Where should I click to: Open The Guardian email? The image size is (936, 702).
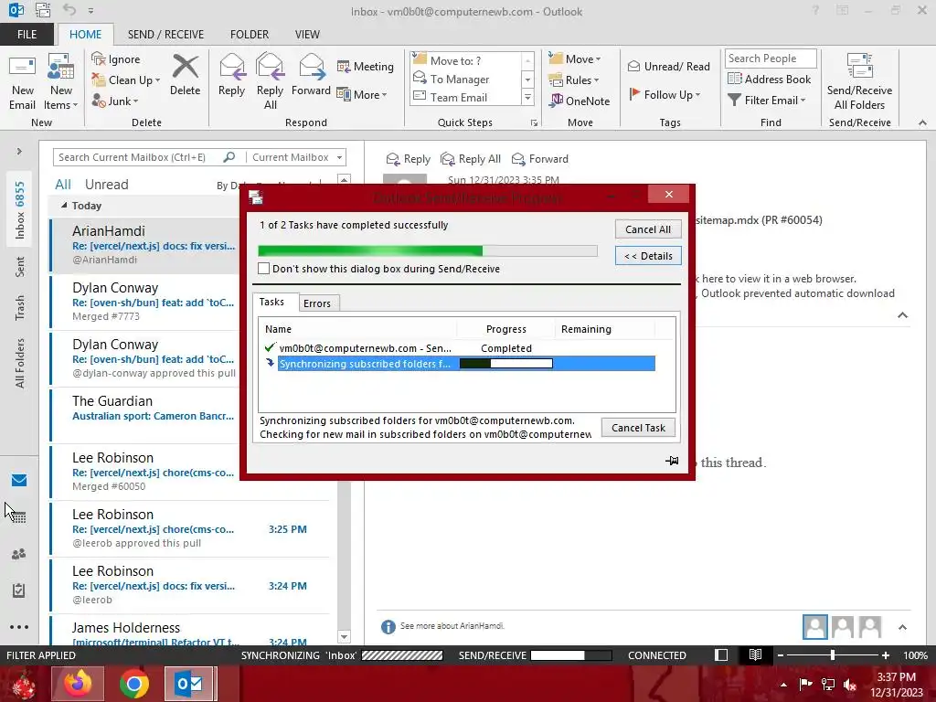(190, 415)
